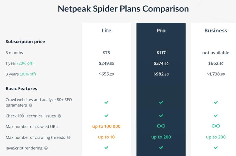Select the Lite plan column header
The image size is (236, 156).
[x=106, y=31]
